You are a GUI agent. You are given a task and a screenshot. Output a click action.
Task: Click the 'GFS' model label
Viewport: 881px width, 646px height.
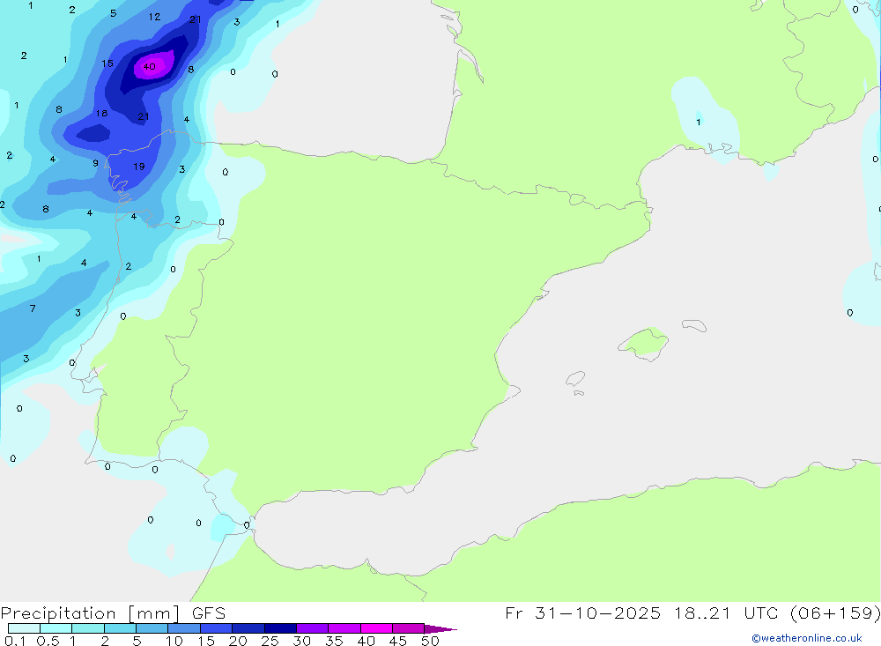point(209,613)
